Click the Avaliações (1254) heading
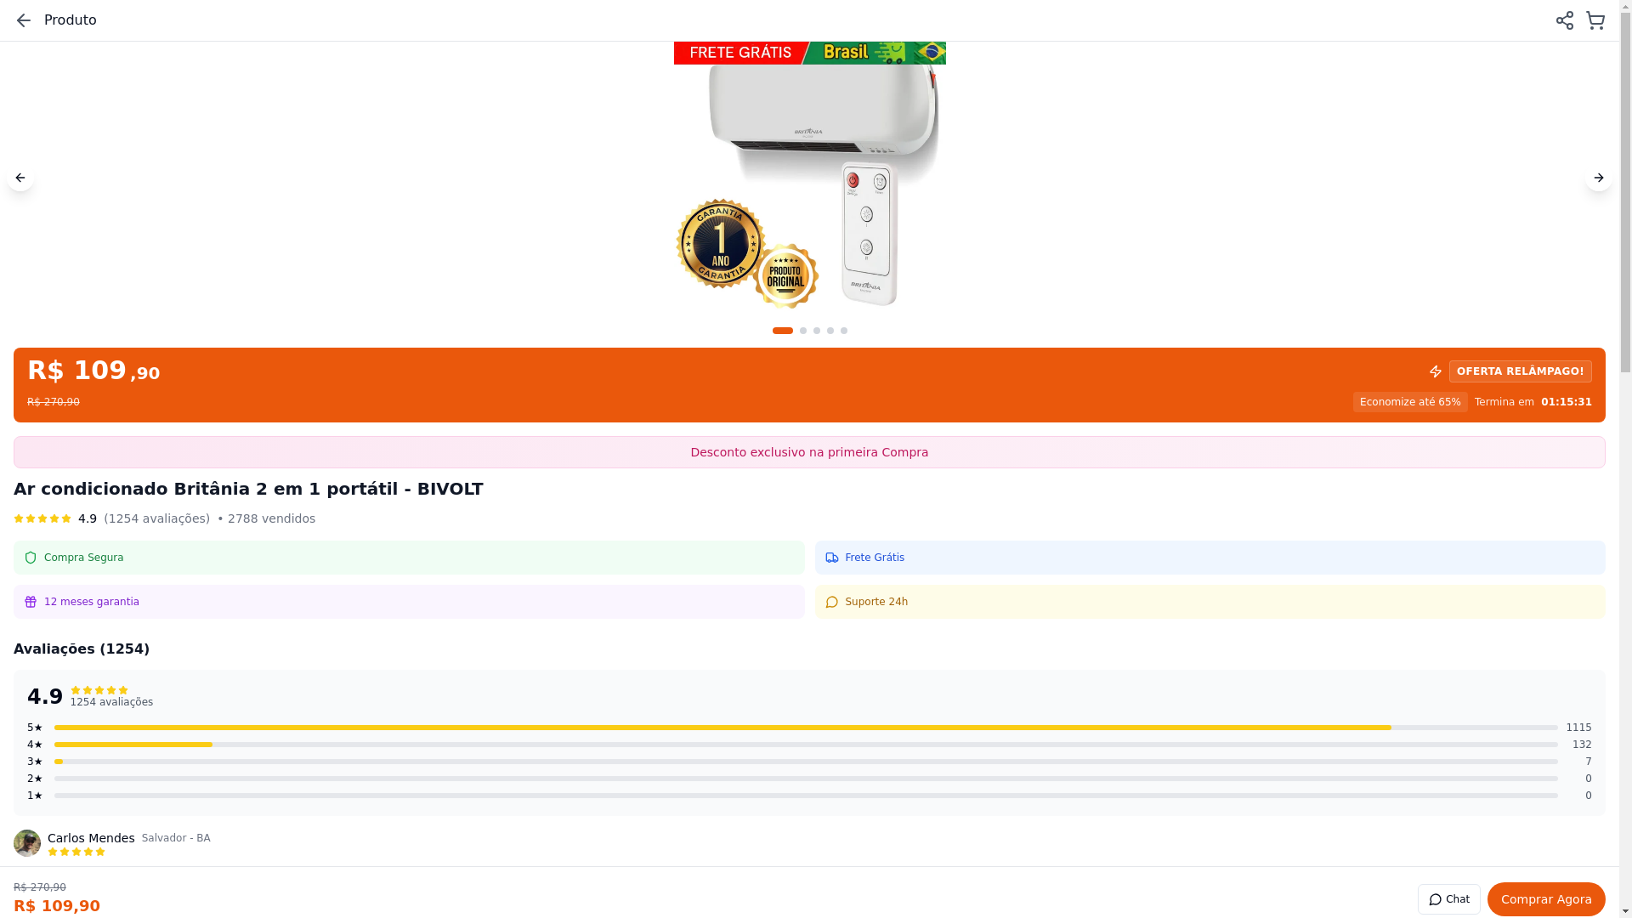 coord(82,649)
